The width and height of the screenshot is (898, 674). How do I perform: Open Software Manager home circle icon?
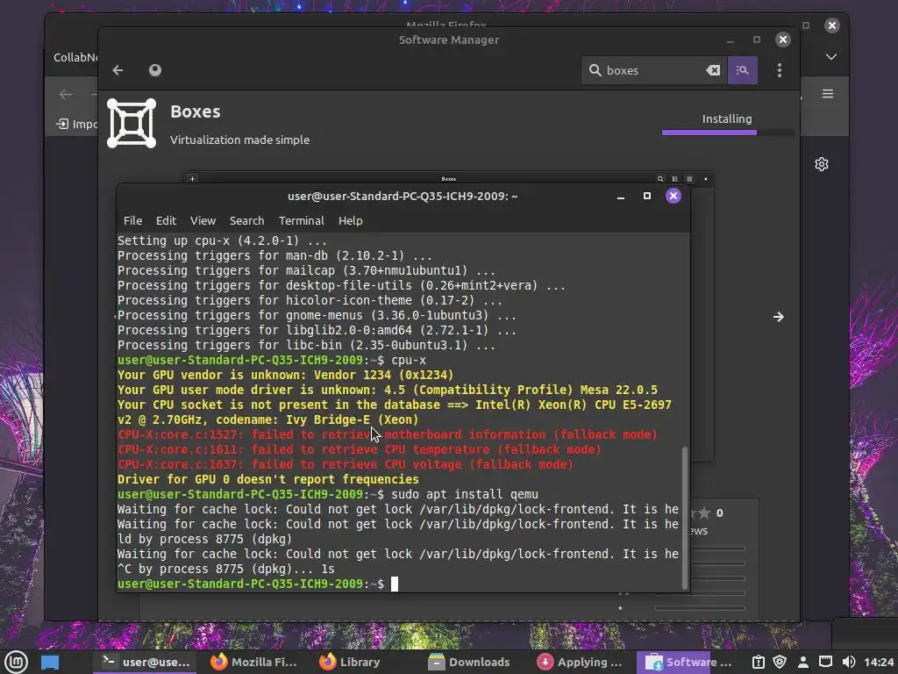tap(154, 70)
